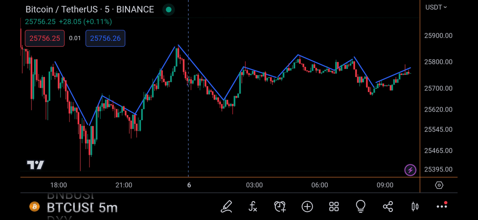The width and height of the screenshot is (478, 220).
Task: Open the BTCUSD symbol switcher
Action: click(70, 207)
